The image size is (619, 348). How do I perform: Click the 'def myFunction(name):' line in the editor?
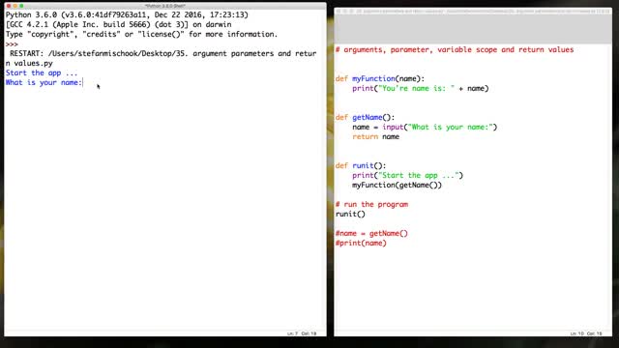pos(380,79)
